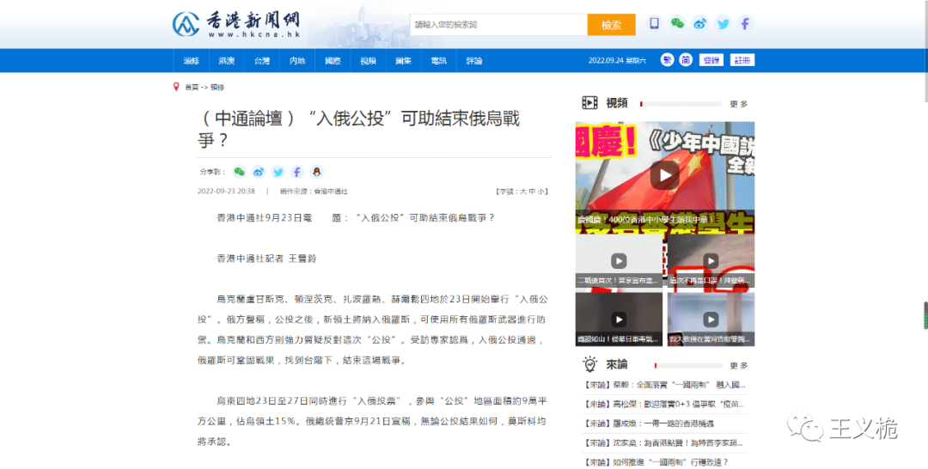This screenshot has height=469, width=928.
Task: Open the Facebook icon in the header
Action: [x=745, y=24]
